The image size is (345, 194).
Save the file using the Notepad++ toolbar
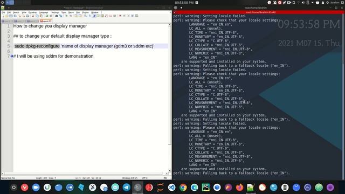[11, 16]
